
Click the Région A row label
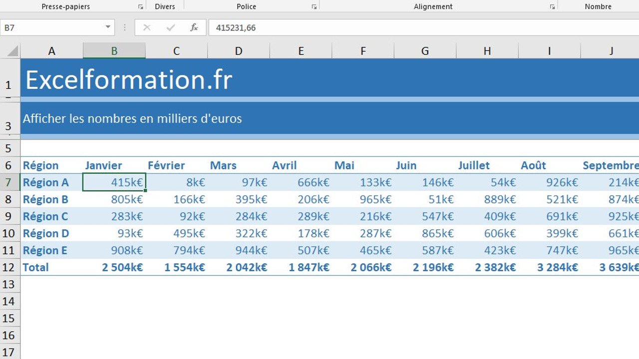pyautogui.click(x=52, y=182)
